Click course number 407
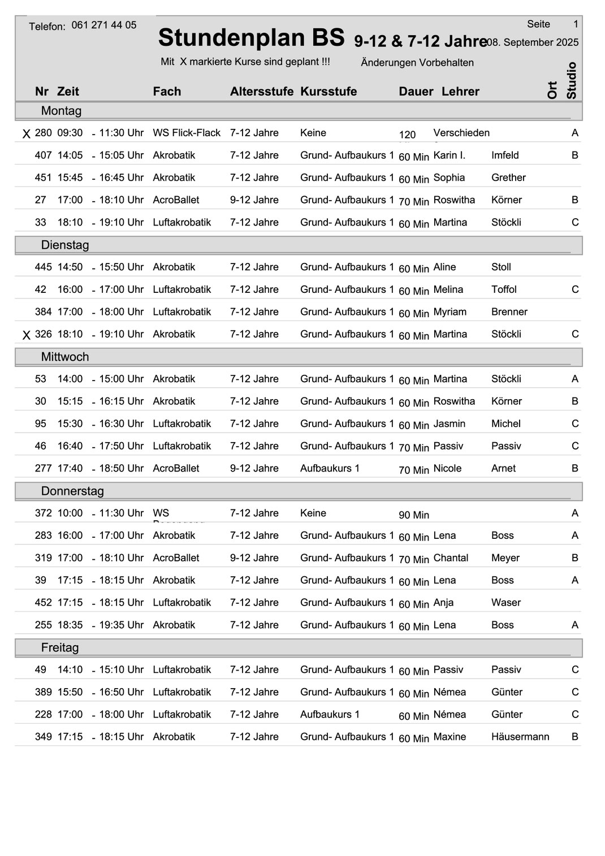 (43, 155)
